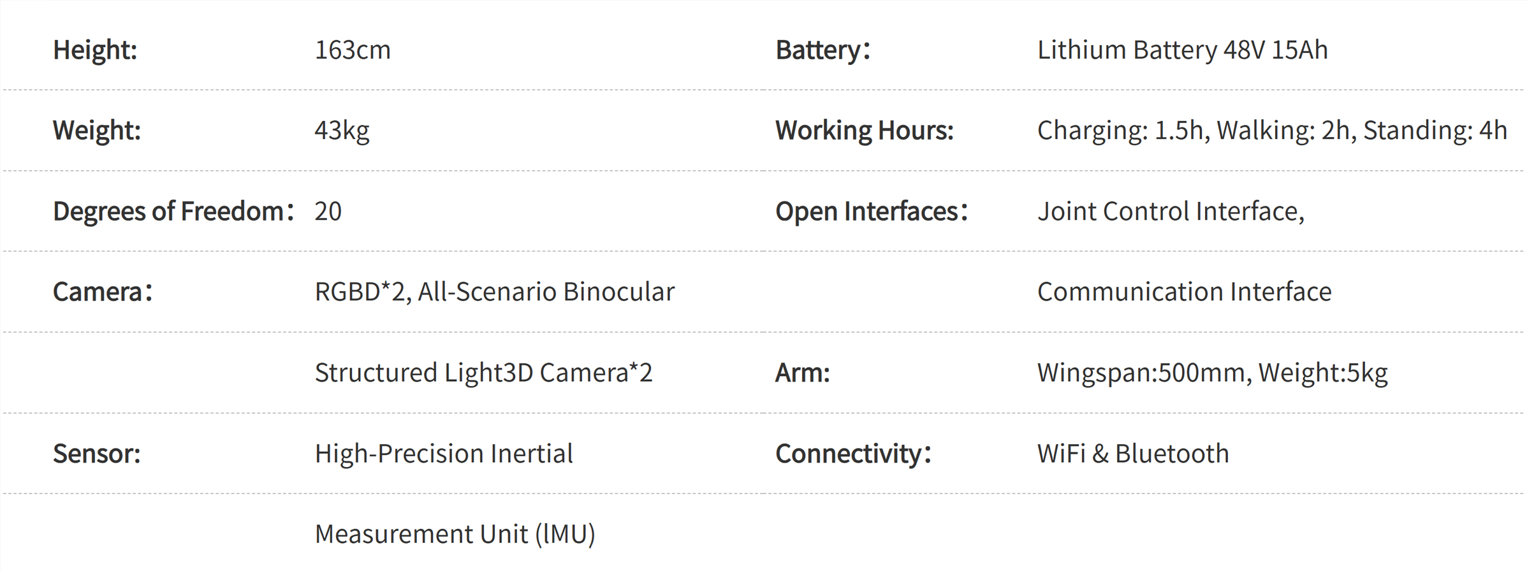The image size is (1527, 571).
Task: Click the Sensor label
Action: (97, 453)
